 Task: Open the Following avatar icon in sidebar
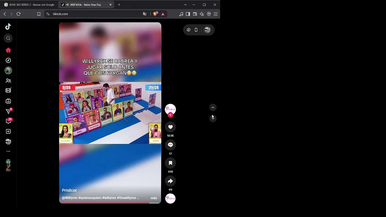click(x=8, y=70)
